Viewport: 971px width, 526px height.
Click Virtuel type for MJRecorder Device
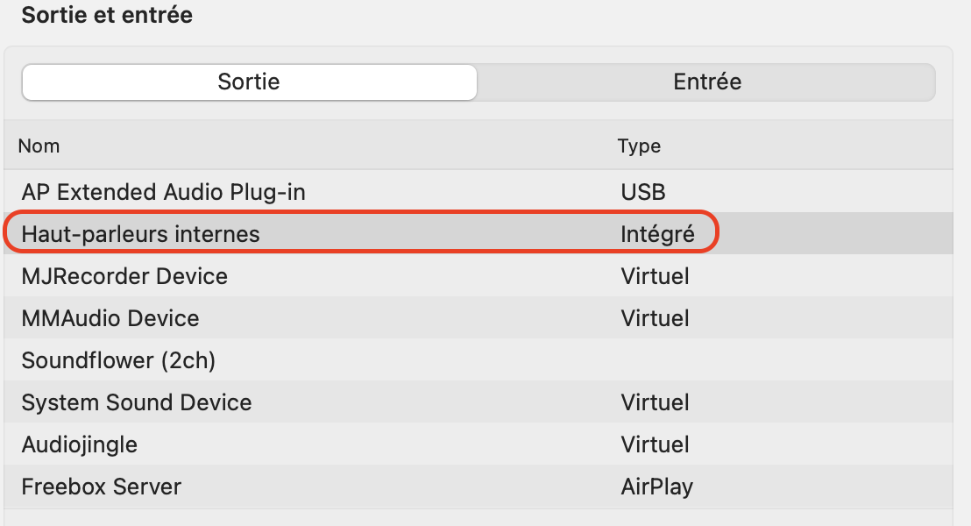pyautogui.click(x=655, y=276)
